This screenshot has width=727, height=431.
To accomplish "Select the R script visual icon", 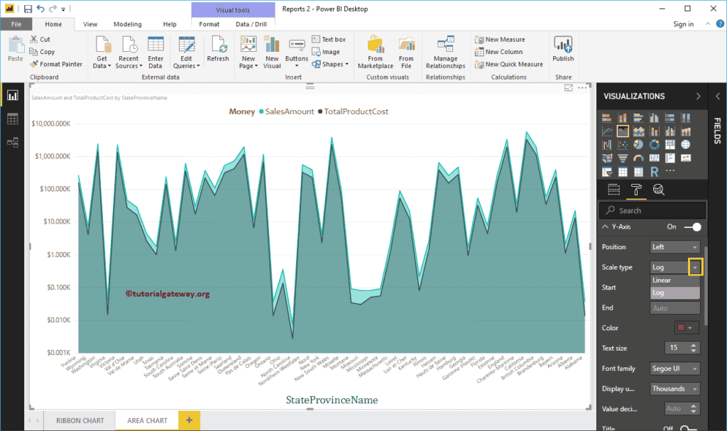I will click(x=655, y=170).
